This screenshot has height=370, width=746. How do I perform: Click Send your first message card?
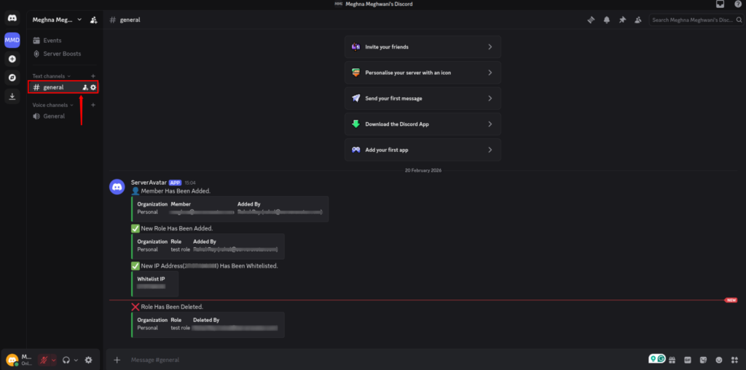coord(423,98)
